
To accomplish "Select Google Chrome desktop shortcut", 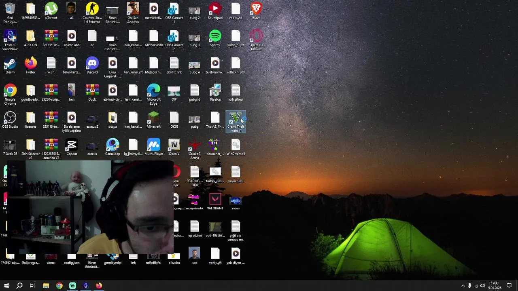I will coord(10,94).
